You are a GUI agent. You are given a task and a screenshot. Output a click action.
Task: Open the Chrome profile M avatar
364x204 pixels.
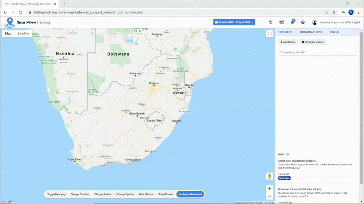351,12
